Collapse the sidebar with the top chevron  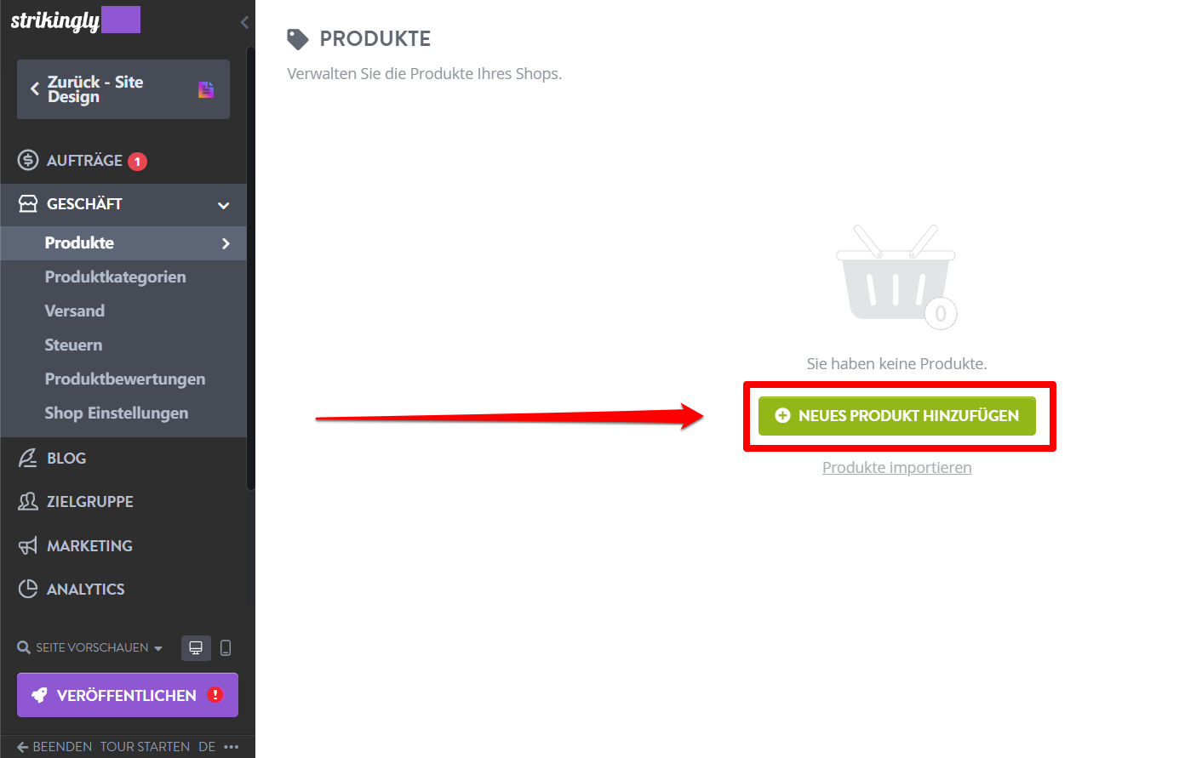244,22
